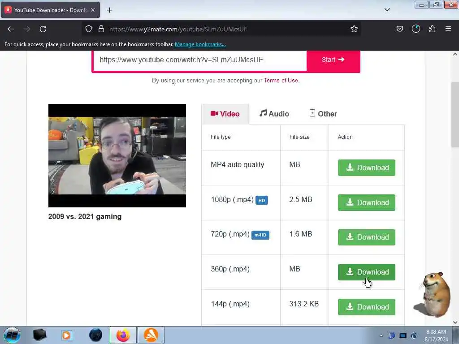Click the HD badge next to 1080p
This screenshot has width=459, height=344.
262,200
